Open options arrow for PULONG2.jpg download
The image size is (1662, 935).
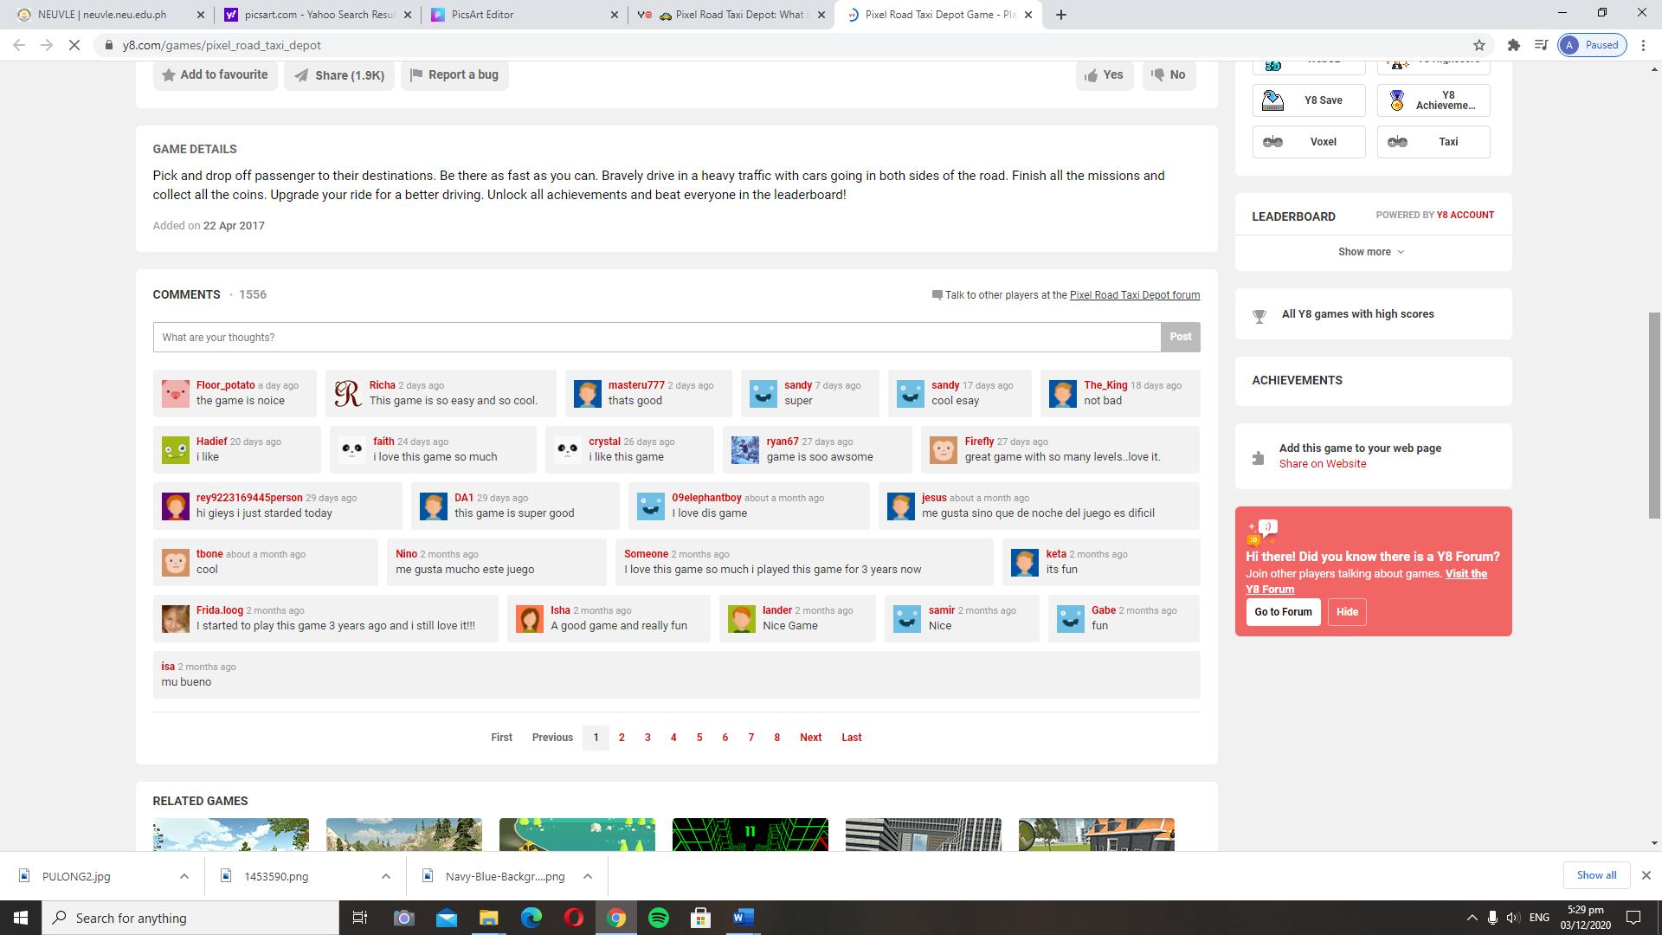point(184,876)
